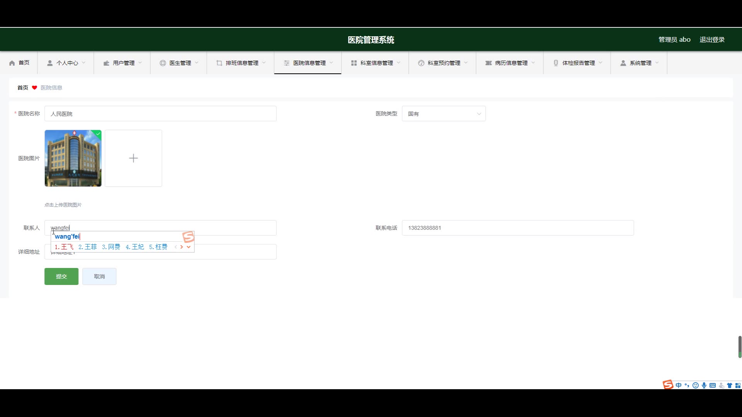
Task: Click 医院信息 breadcrumb text
Action: pyautogui.click(x=51, y=88)
